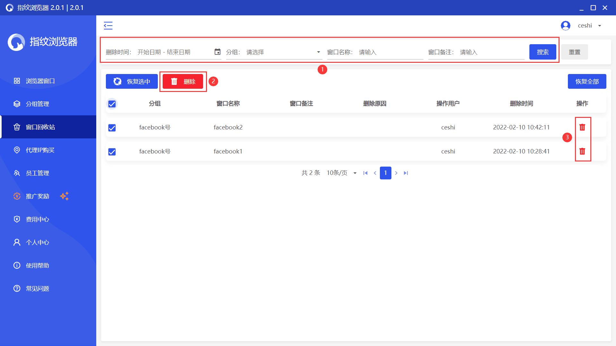Uncheck the facebook2 row checkbox
616x346 pixels.
(112, 128)
